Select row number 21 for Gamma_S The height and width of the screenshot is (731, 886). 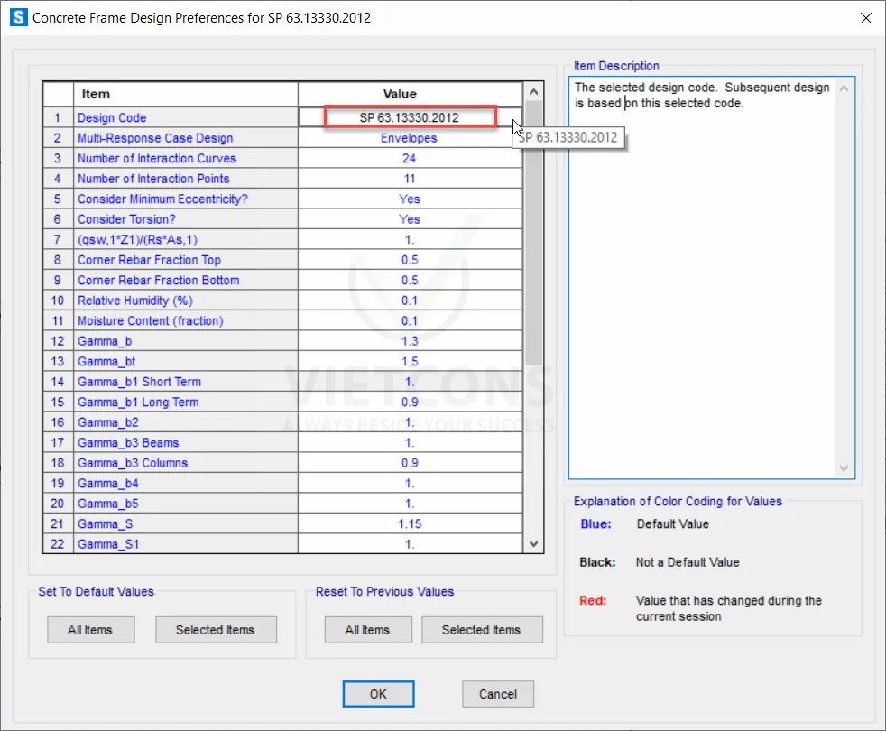pos(58,523)
